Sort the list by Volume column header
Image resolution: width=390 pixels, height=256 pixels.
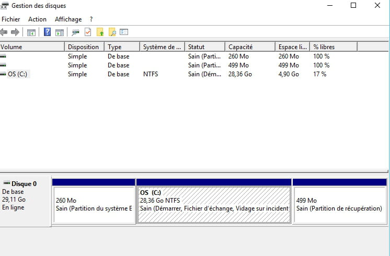coord(31,47)
